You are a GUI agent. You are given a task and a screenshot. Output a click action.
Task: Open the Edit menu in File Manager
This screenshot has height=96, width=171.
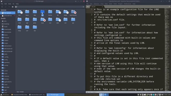6,4
